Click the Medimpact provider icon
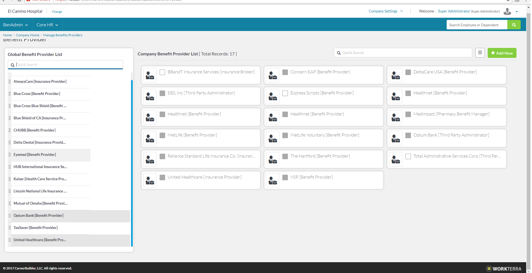The width and height of the screenshot is (532, 273). tap(396, 117)
